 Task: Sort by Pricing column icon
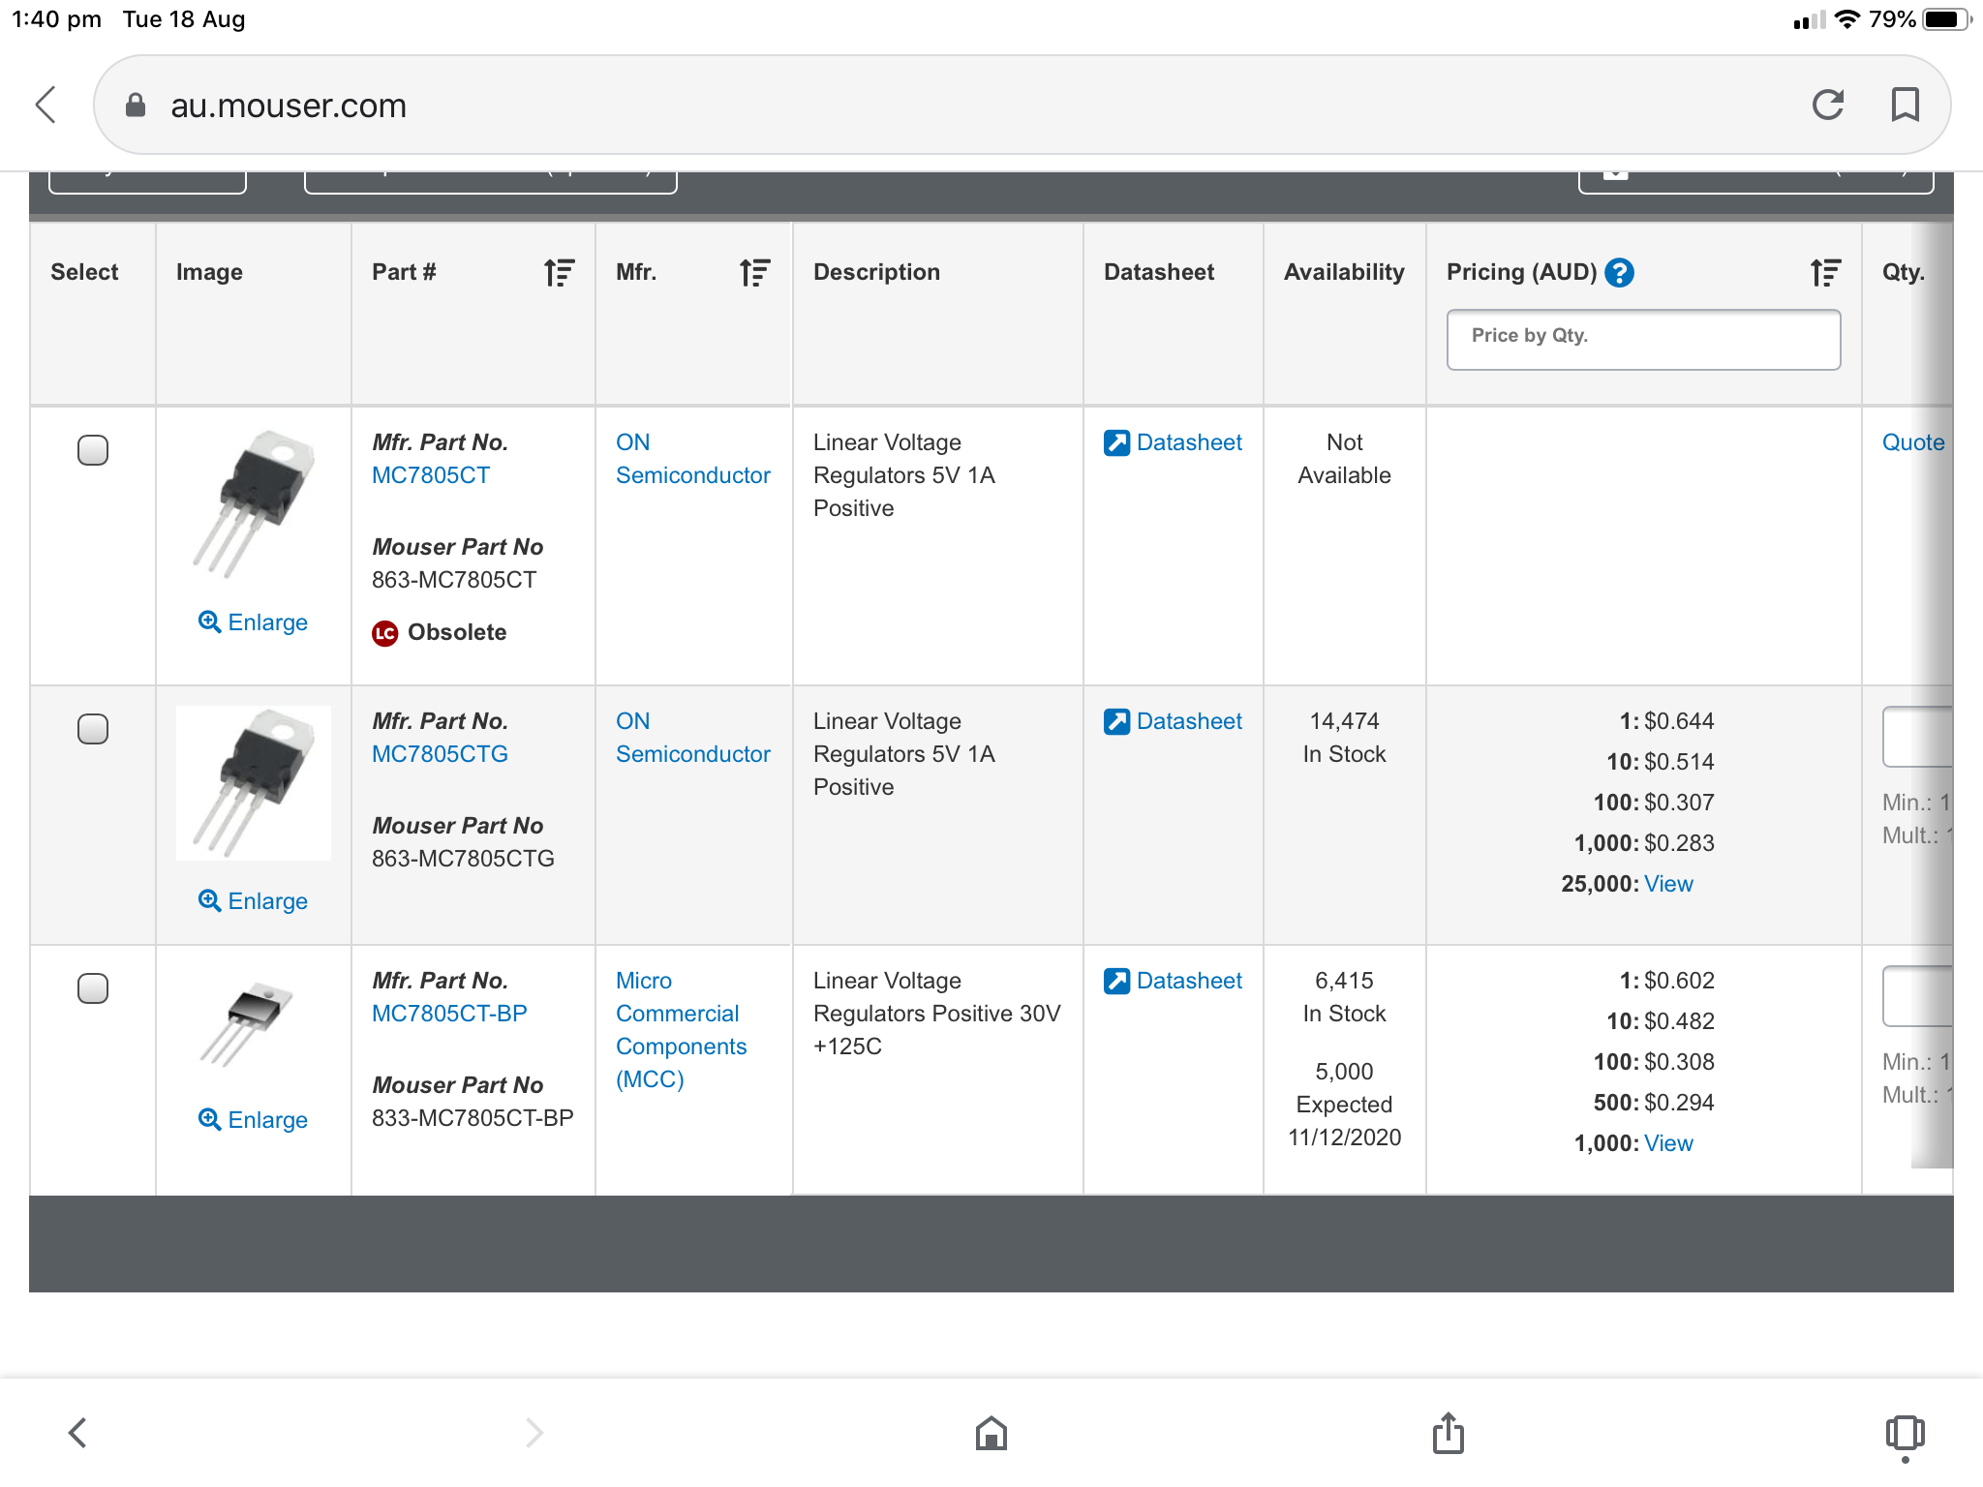click(x=1826, y=273)
